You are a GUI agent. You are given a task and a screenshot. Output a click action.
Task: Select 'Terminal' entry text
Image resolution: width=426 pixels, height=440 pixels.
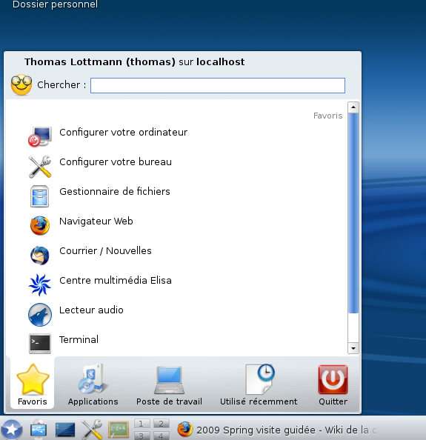coord(79,339)
